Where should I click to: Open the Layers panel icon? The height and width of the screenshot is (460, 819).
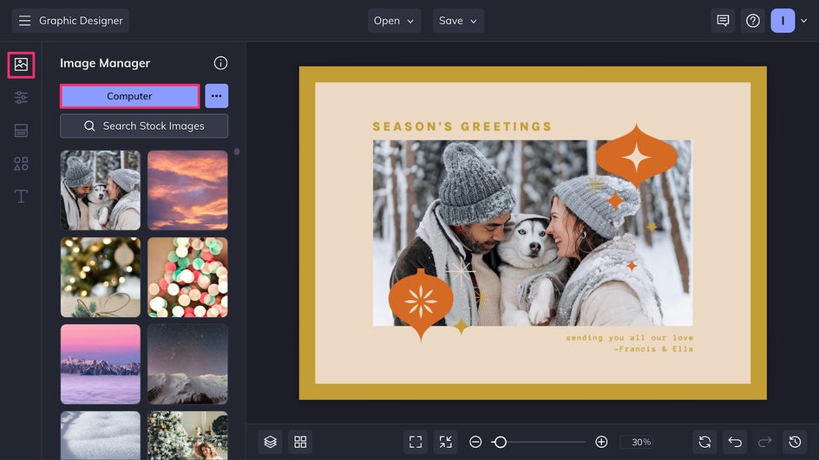270,442
